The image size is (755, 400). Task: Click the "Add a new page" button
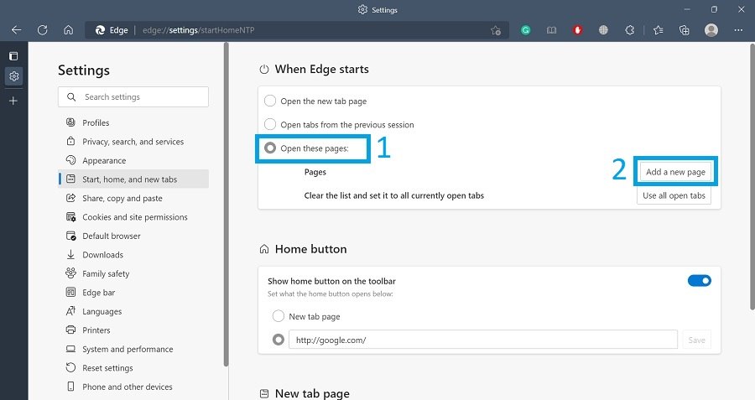(675, 172)
